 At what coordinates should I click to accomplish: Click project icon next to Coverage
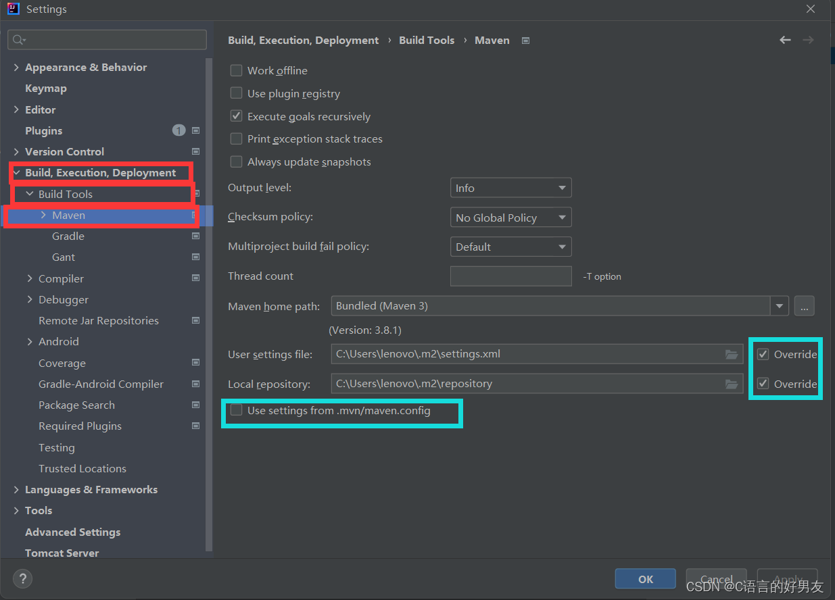[195, 363]
